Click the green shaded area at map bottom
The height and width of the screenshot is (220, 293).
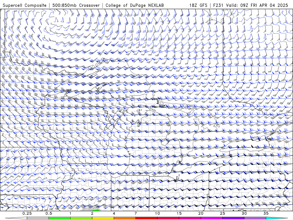coord(96,210)
